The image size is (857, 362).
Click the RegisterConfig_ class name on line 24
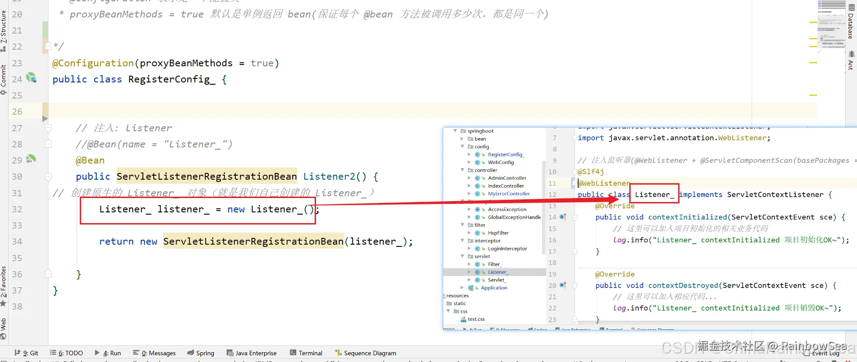pos(172,79)
